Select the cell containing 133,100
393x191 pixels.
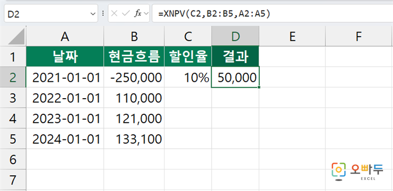click(134, 139)
